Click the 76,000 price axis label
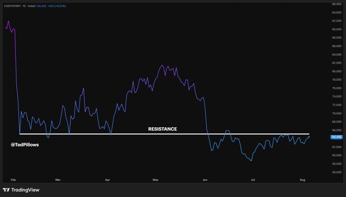The height and width of the screenshot is (197, 346). (x=337, y=88)
